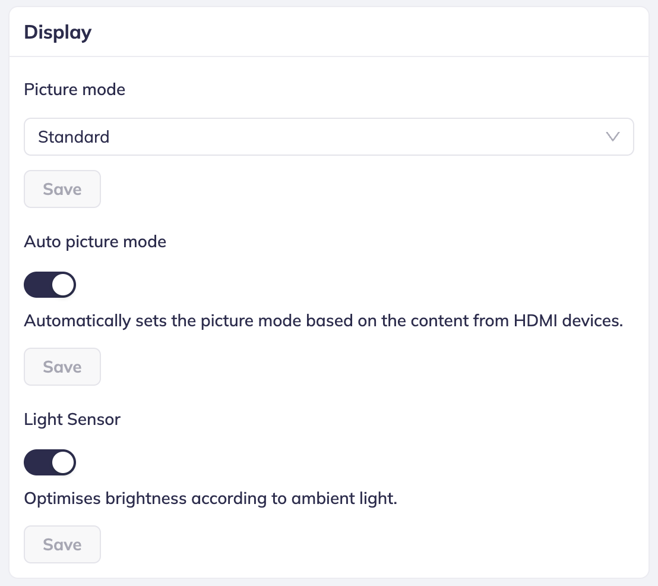Disable the Auto picture mode switch
658x586 pixels.
coord(50,285)
